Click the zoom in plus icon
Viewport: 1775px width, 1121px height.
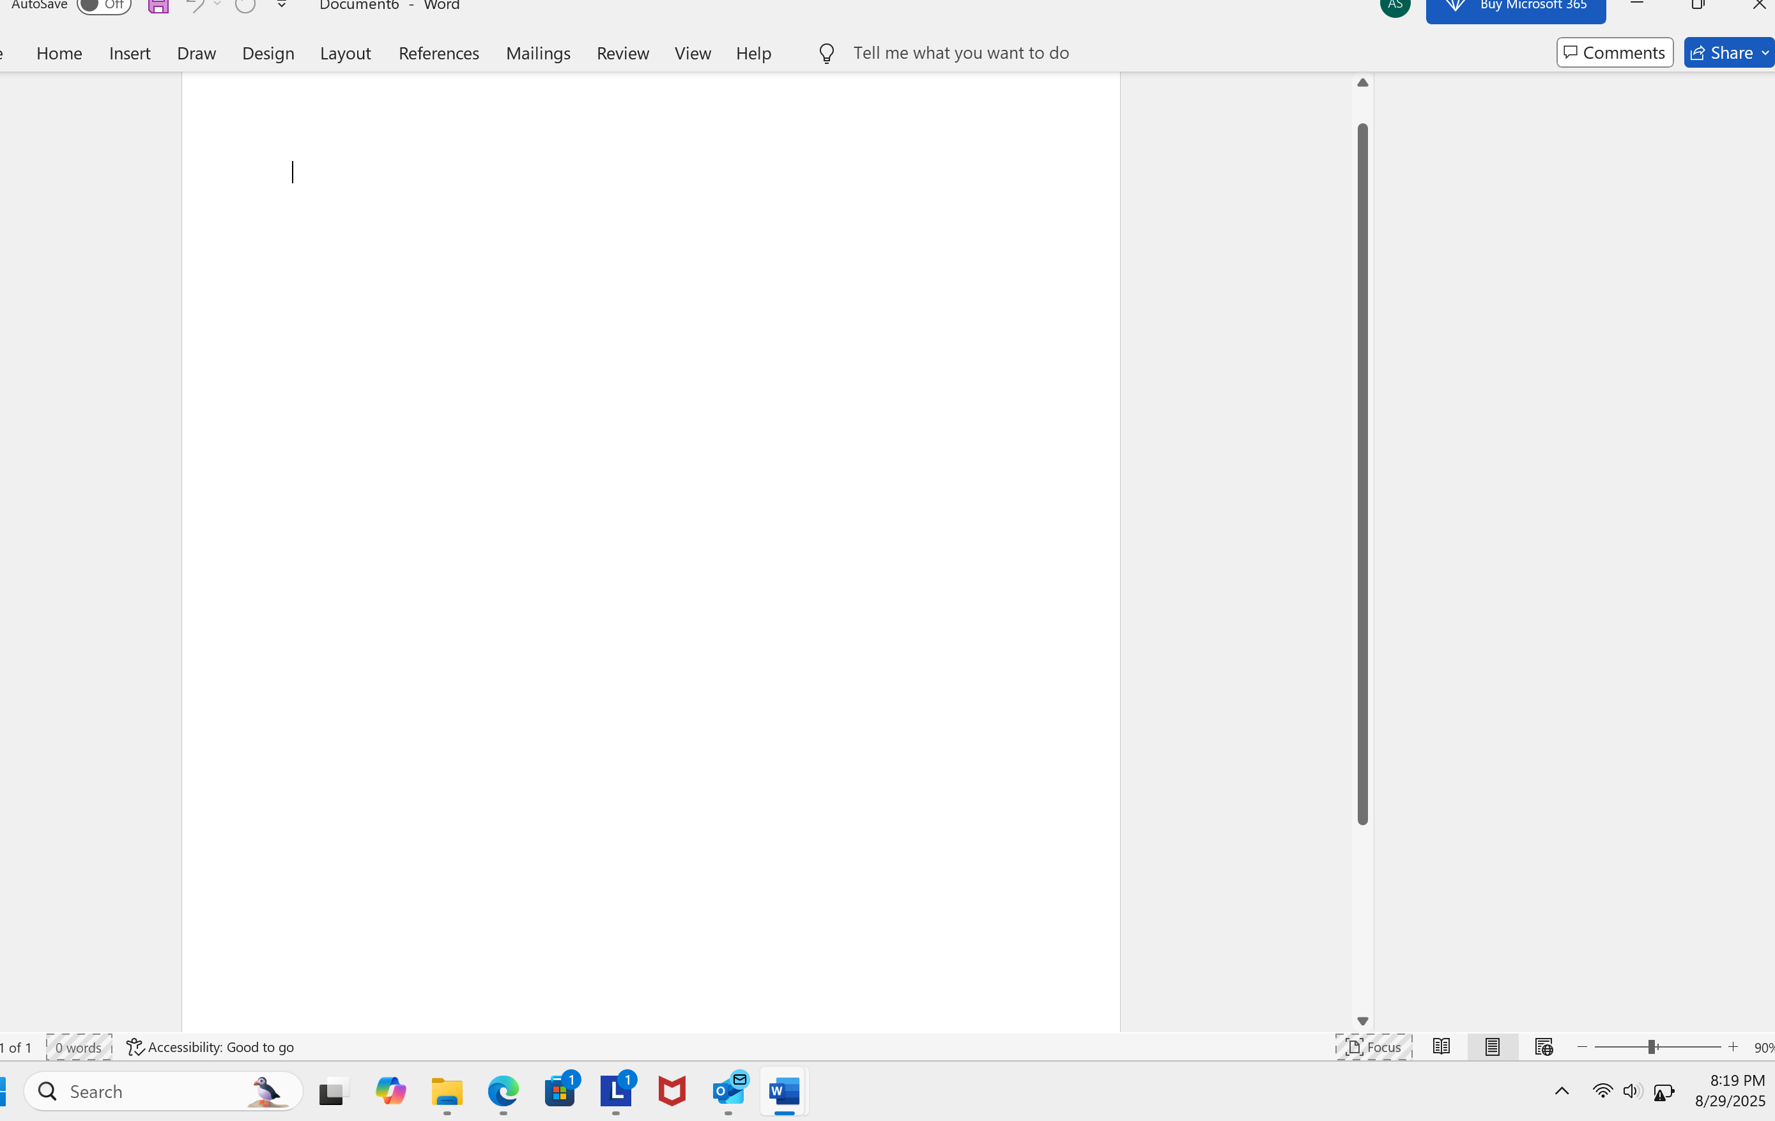pyautogui.click(x=1733, y=1046)
